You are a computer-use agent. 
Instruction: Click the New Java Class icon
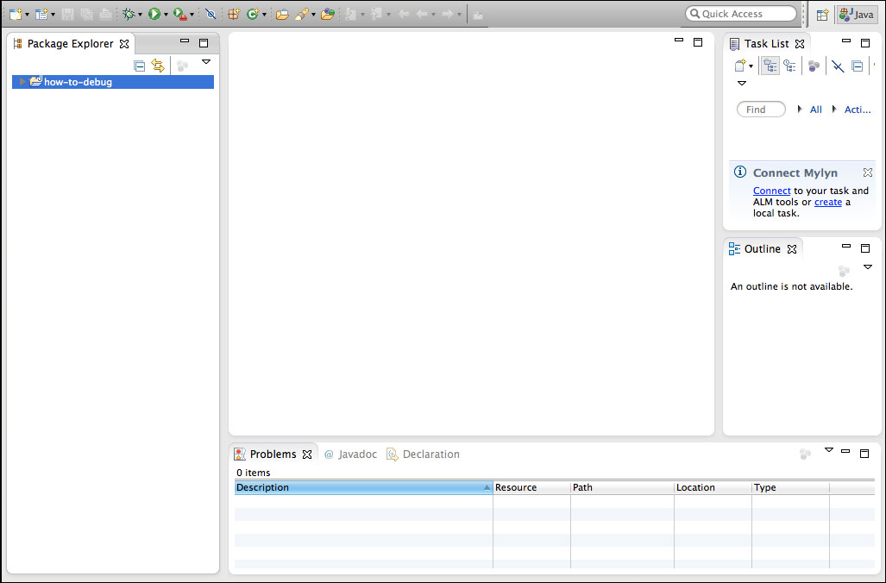(x=252, y=14)
